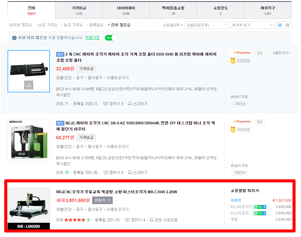The height and width of the screenshot is (237, 301).
Task: Click the info icon beside 추천 리뷰 많은순
Action: 14,38
